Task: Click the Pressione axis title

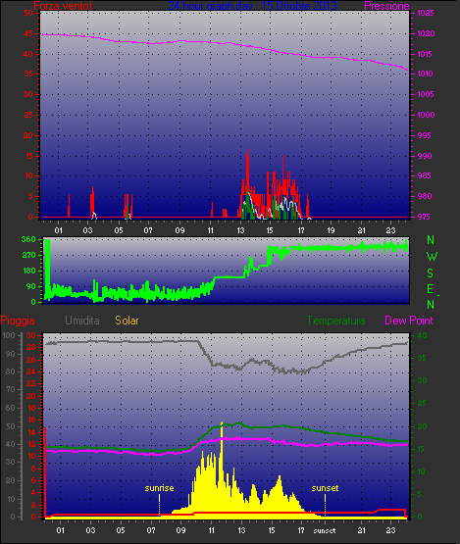Action: (x=386, y=6)
